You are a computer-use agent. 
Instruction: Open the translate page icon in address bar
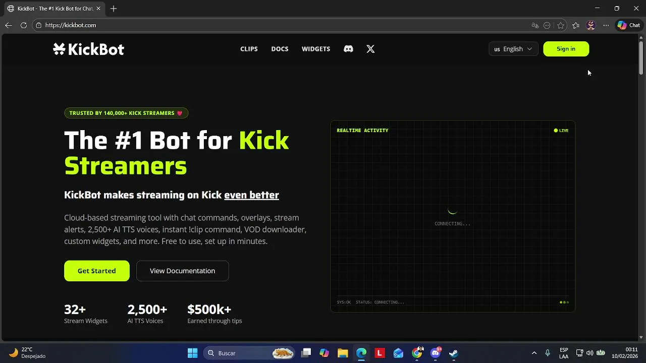pyautogui.click(x=535, y=25)
